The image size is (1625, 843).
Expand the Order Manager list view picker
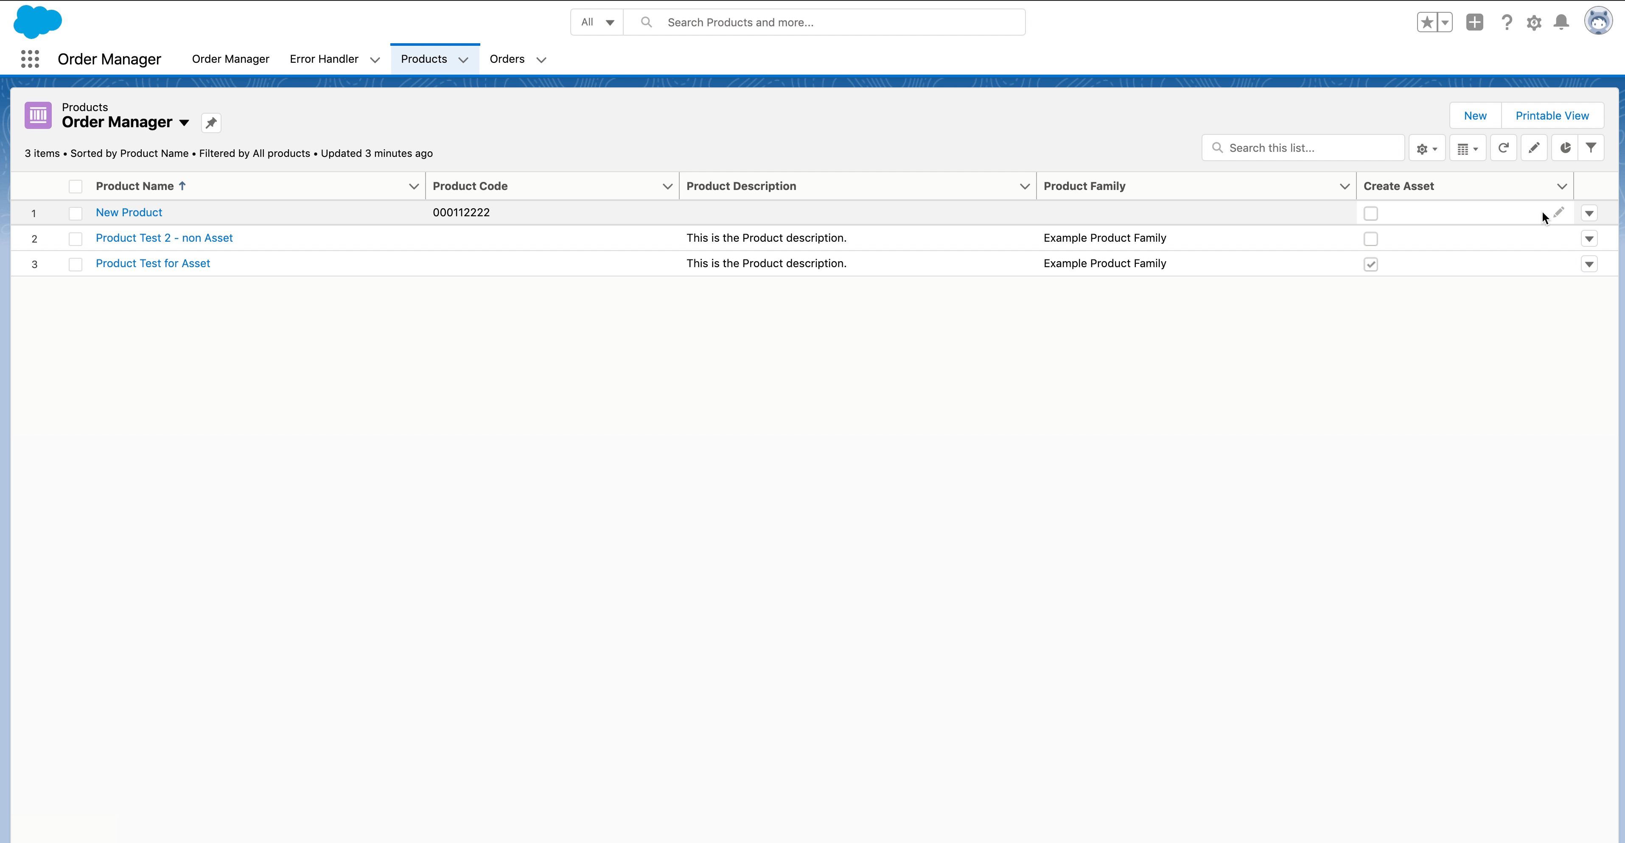click(x=184, y=123)
